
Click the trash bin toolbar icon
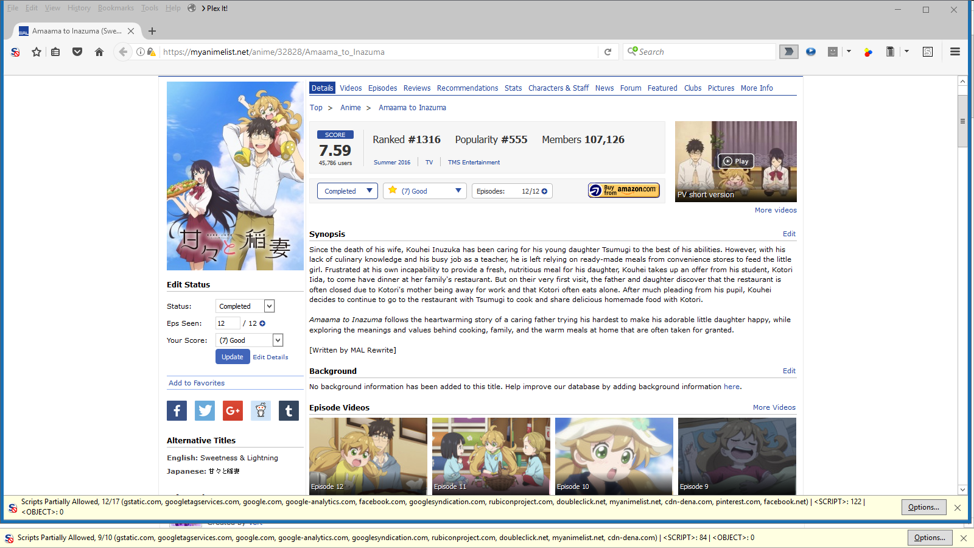pos(890,52)
